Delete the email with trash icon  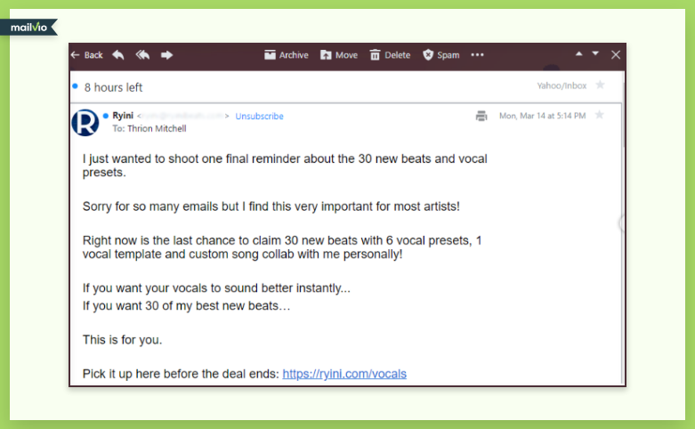[x=390, y=55]
